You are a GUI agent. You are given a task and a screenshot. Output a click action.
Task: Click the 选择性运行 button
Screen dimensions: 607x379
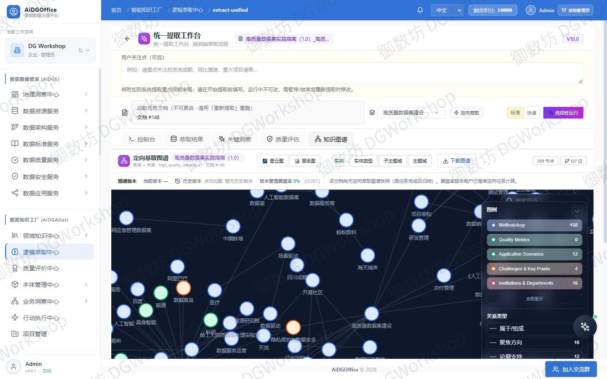click(563, 113)
